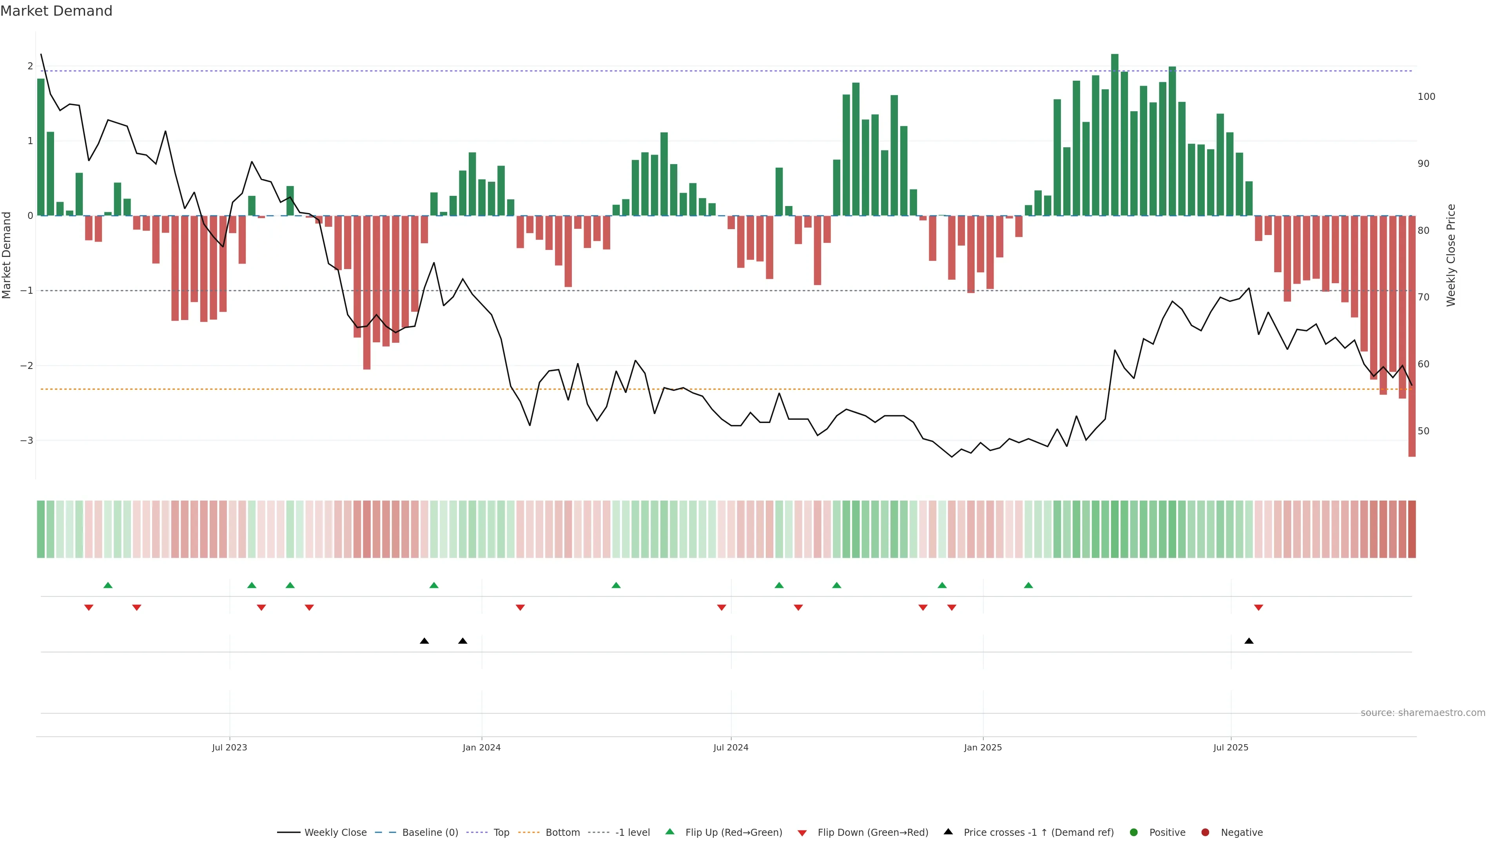The image size is (1505, 846).
Task: Click the leftmost black price-cross triangle marker
Action: coord(424,641)
